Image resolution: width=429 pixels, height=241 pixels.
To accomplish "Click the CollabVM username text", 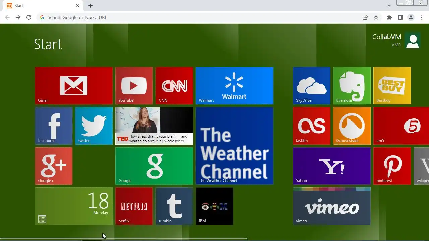I will [386, 37].
